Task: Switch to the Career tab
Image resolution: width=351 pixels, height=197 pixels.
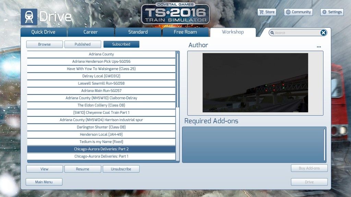Action: point(91,32)
